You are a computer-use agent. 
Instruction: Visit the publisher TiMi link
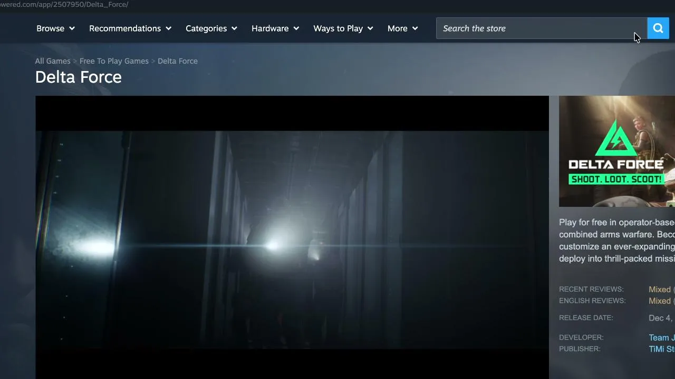[662, 350]
